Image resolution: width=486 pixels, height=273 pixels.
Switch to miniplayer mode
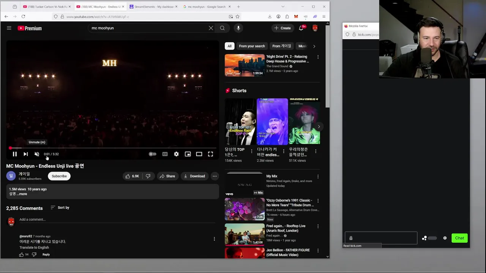188,154
